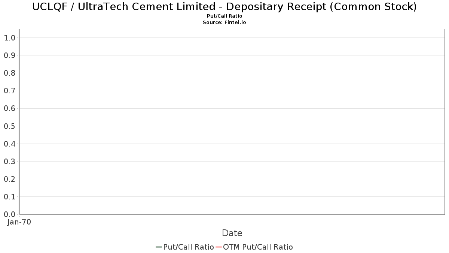Click the 0.0 y-axis tick label
Viewport: 449px width, 253px height.
click(9, 214)
